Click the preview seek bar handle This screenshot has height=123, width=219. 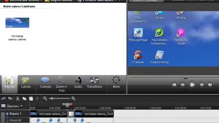(x=185, y=78)
